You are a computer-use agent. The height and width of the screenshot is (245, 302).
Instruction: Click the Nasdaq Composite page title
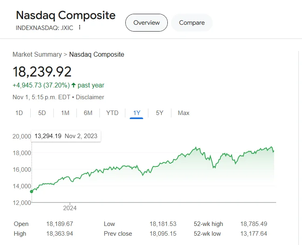[x=65, y=15]
